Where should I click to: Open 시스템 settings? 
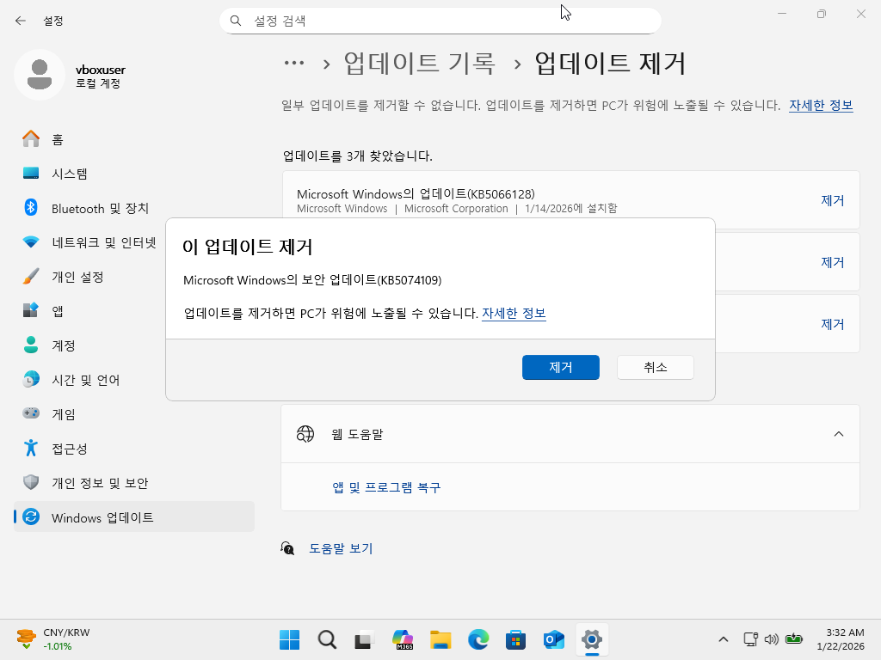133,174
